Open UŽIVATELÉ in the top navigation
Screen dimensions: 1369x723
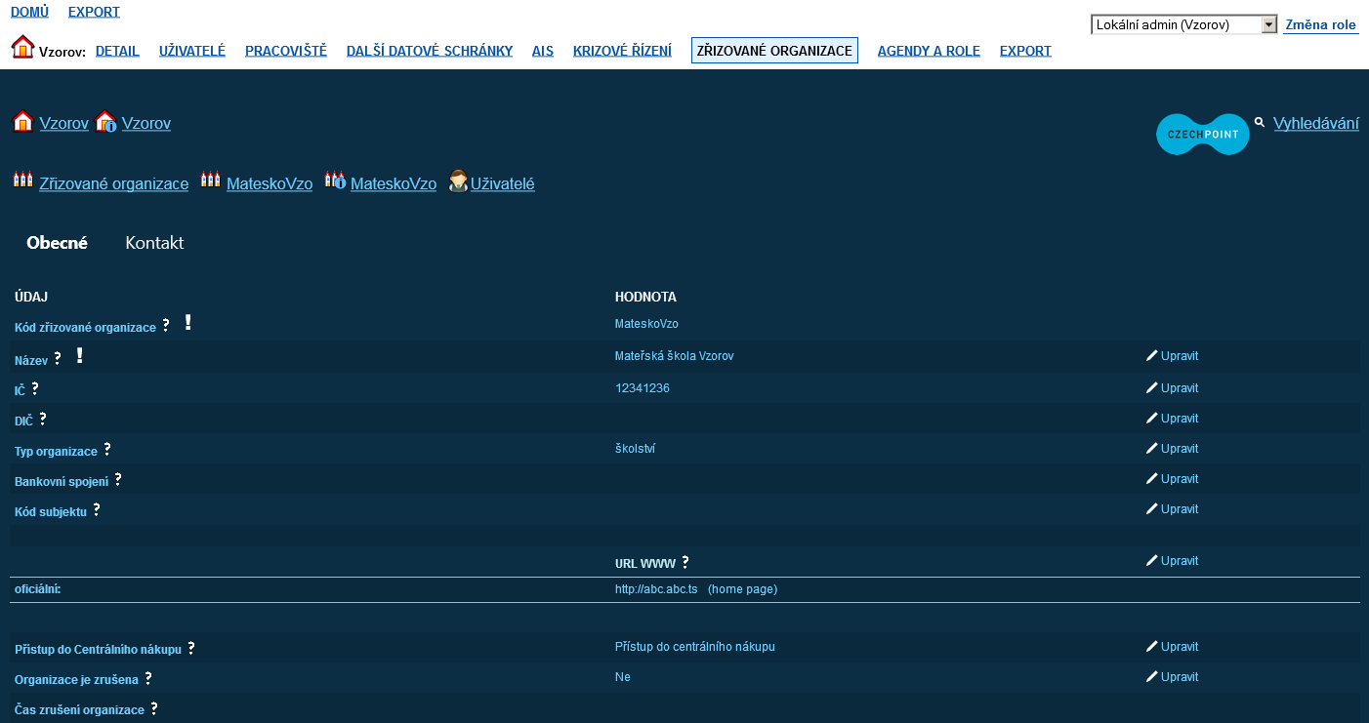(x=192, y=51)
